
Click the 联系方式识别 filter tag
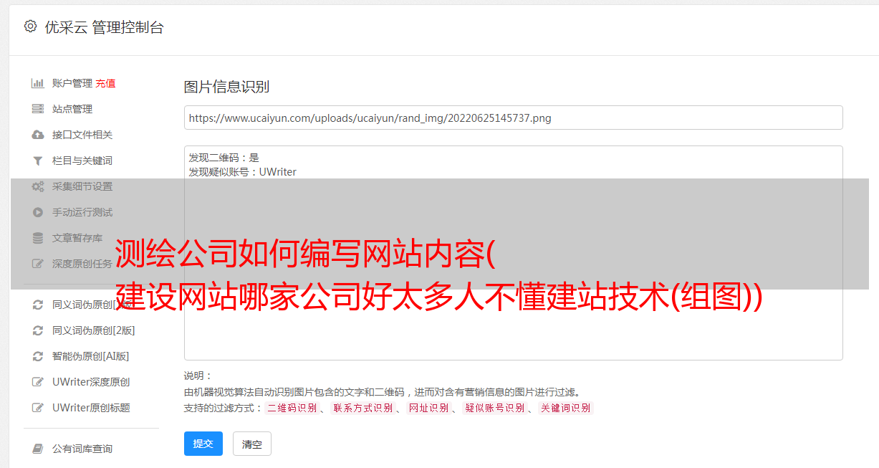(362, 408)
